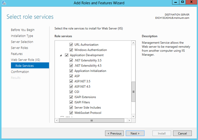Click the Next button
Image resolution: width=198 pixels, height=140 pixels.
(x=135, y=133)
